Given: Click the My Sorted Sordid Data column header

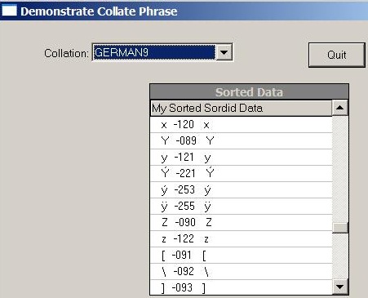Looking at the screenshot, I should point(242,108).
